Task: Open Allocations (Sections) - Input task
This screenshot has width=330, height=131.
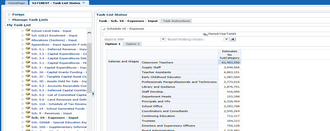Action: pyautogui.click(x=54, y=40)
